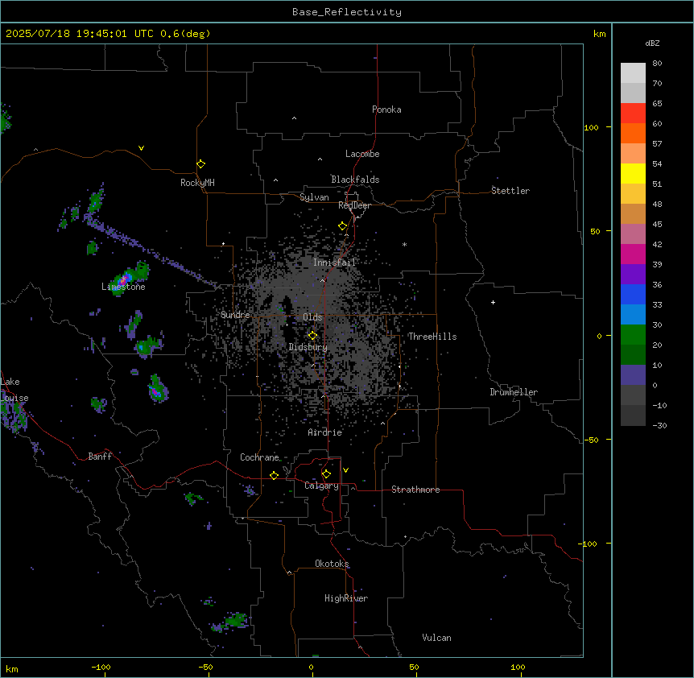This screenshot has height=678, width=694.
Task: Click the yellow diamond marker south of RedDeer
Action: tap(343, 226)
